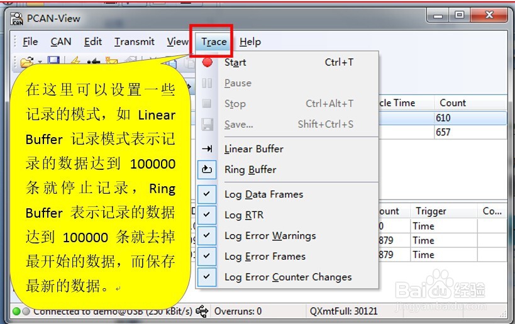Toggle Log Error Frames option
The height and width of the screenshot is (324, 515).
pyautogui.click(x=287, y=256)
